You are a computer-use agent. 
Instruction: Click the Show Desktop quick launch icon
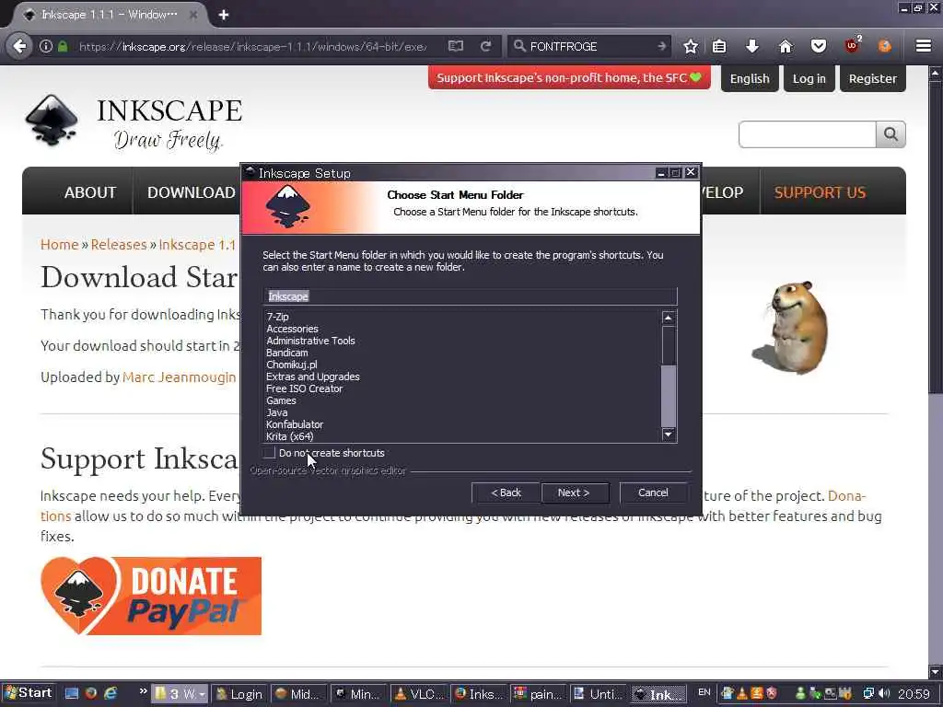tap(72, 693)
